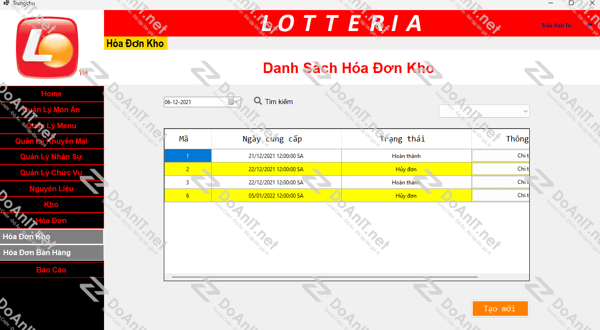Click the Ngày cung cấp column header
Screen dimensions: 600x330
[277, 139]
